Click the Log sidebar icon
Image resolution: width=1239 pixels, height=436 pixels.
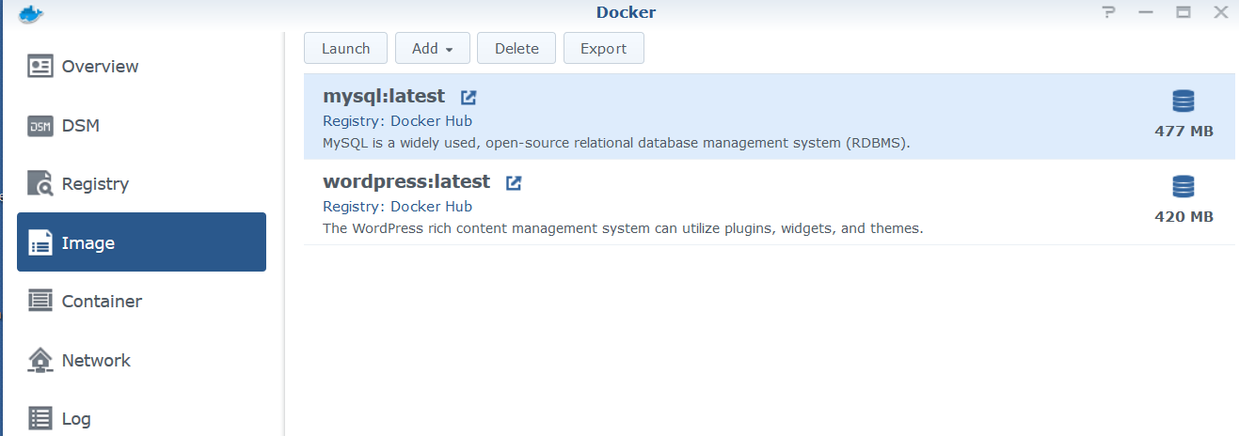coord(40,419)
